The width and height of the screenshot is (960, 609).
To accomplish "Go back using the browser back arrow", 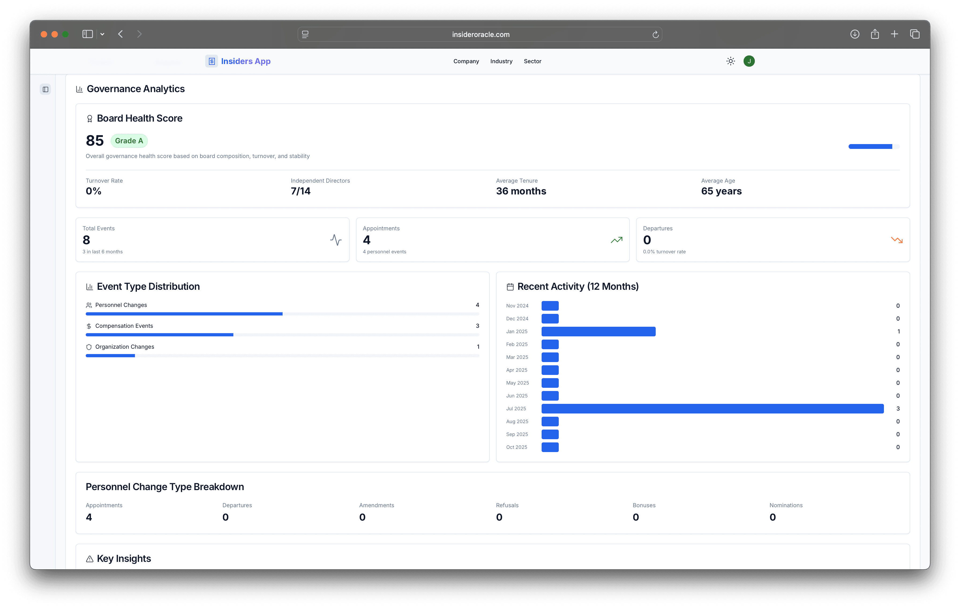I will pos(120,34).
